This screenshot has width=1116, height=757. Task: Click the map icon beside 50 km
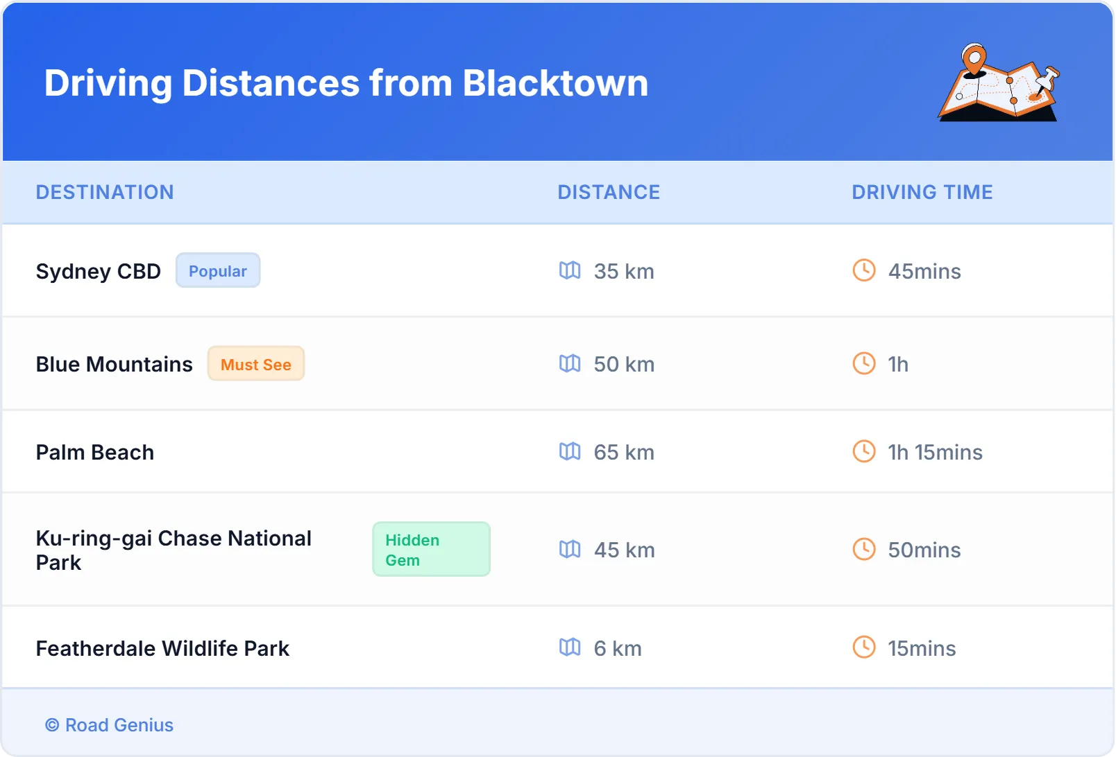point(570,363)
